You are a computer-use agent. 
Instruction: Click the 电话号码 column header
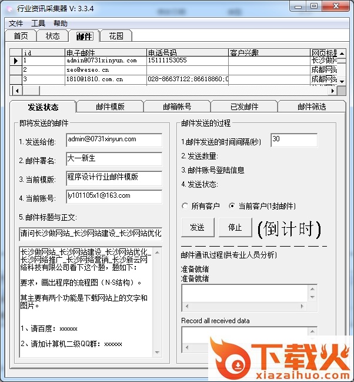coord(188,52)
